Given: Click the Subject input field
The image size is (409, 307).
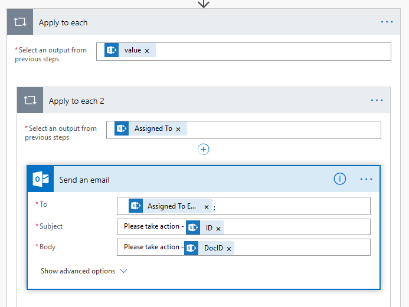Looking at the screenshot, I should (x=295, y=227).
